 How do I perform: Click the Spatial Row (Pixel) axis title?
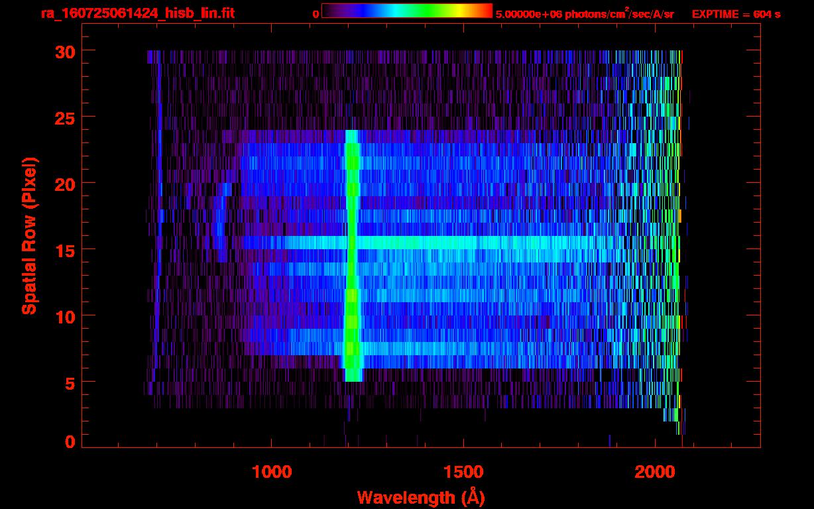[29, 235]
